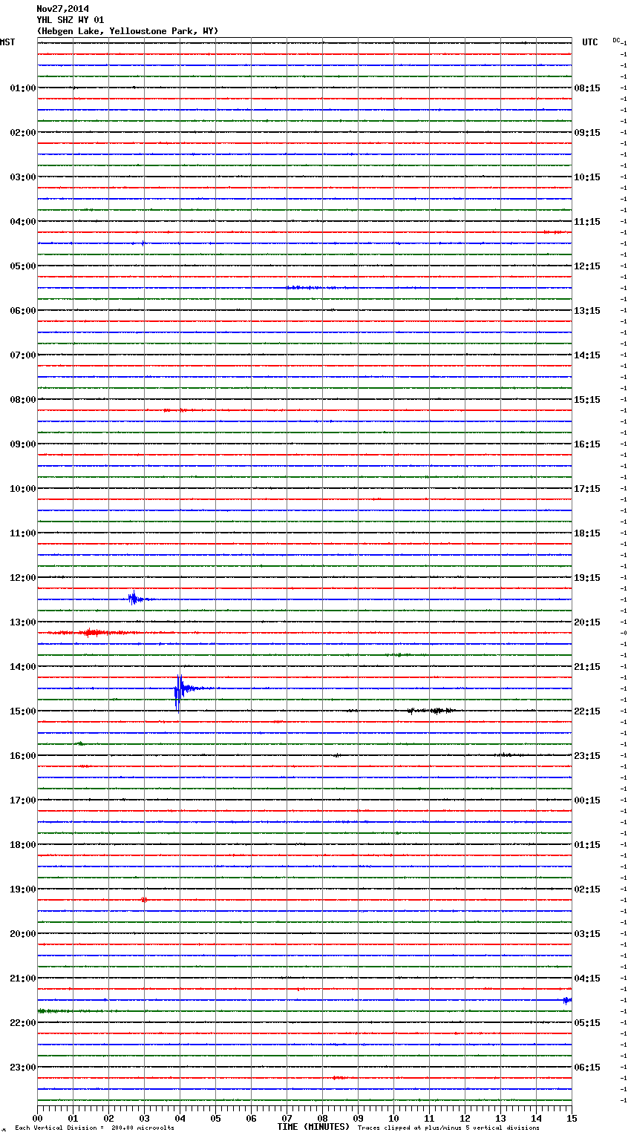This screenshot has width=631, height=1138.
Task: Select the 18:00 MST row label
Action: (x=23, y=845)
